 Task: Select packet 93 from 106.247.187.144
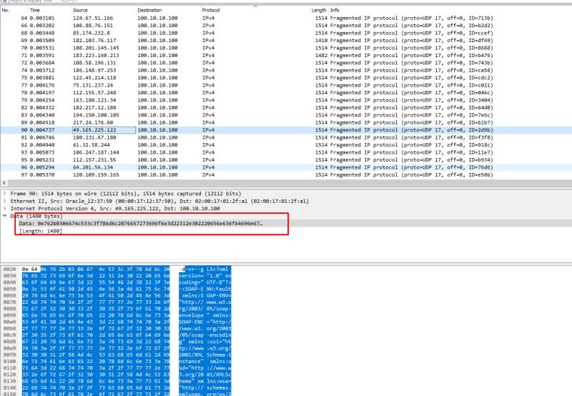[286, 152]
